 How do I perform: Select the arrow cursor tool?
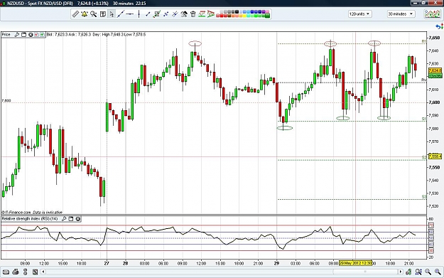[112, 14]
